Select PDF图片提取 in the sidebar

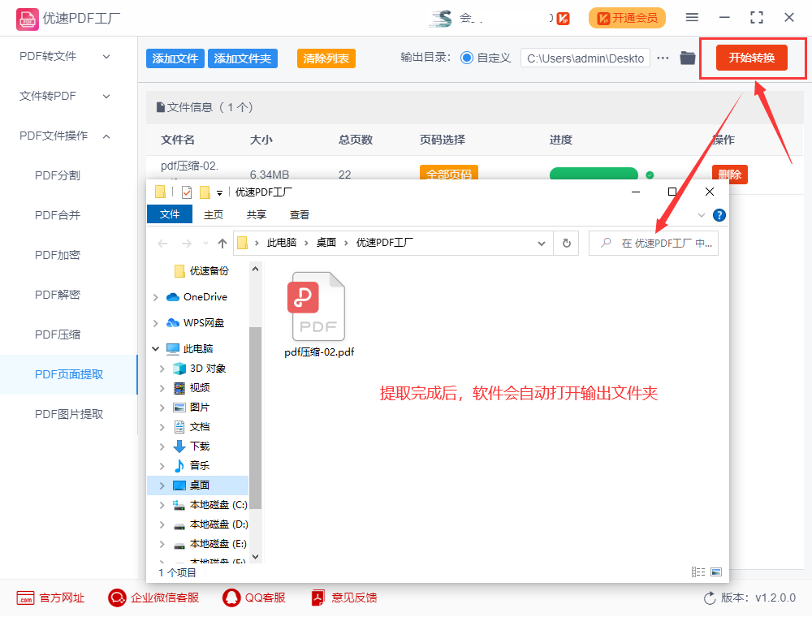tap(69, 415)
